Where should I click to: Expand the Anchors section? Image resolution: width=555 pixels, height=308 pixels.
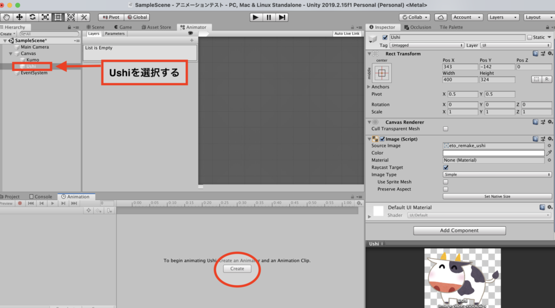pos(369,87)
